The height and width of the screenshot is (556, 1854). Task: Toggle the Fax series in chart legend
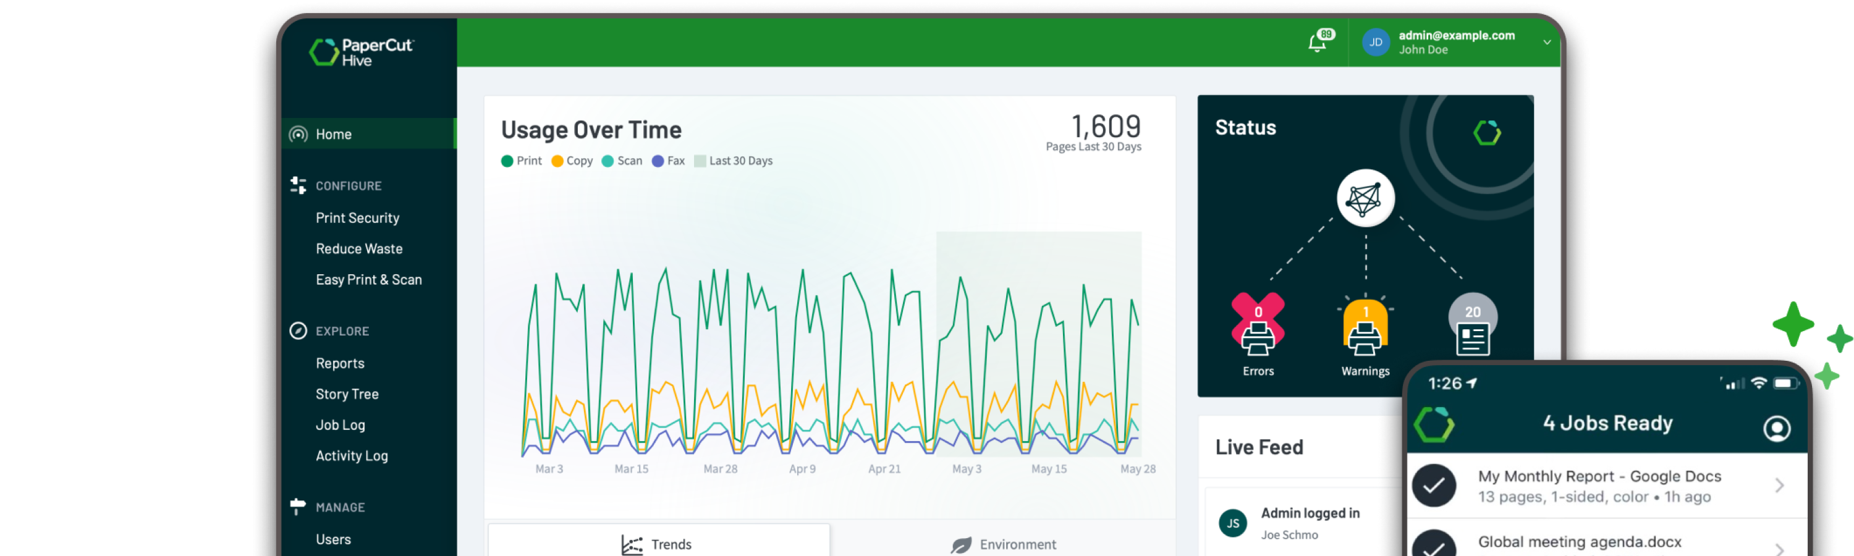[x=668, y=161]
